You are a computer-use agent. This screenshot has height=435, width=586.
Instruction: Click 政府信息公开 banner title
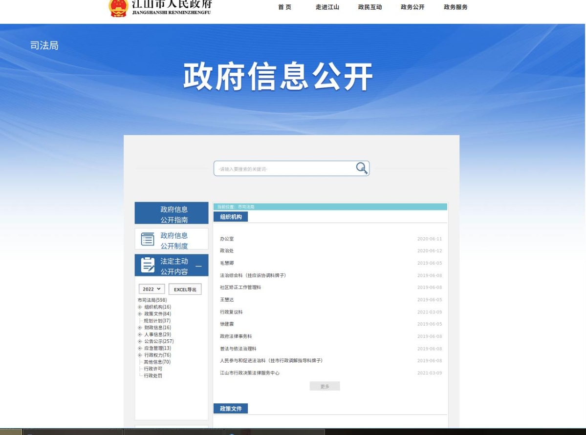278,77
